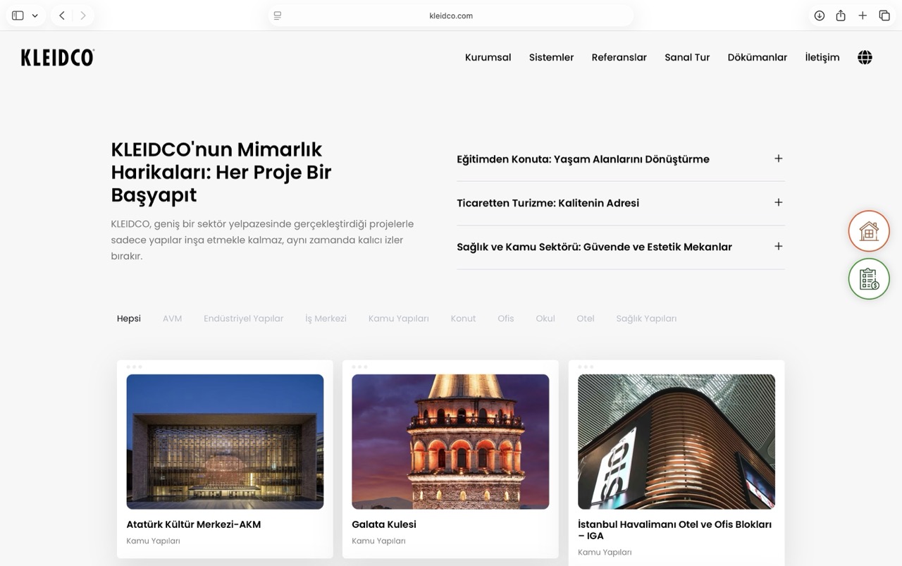
Task: Click the kleidco.com address bar
Action: (x=450, y=16)
